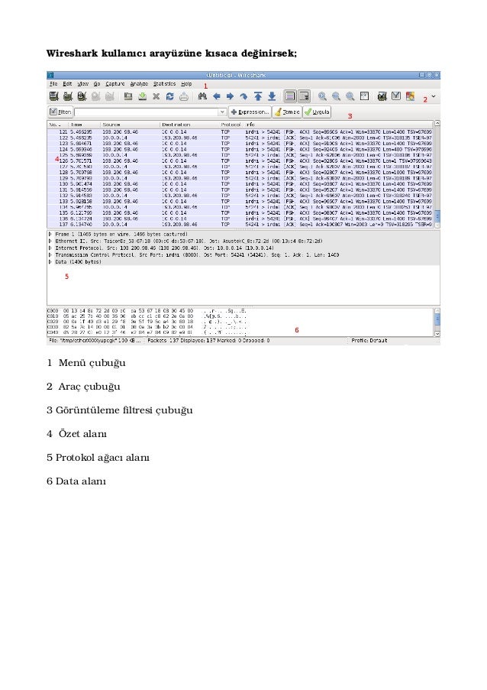The height and width of the screenshot is (690, 487).
Task: Click the Filter button
Action: [60, 112]
